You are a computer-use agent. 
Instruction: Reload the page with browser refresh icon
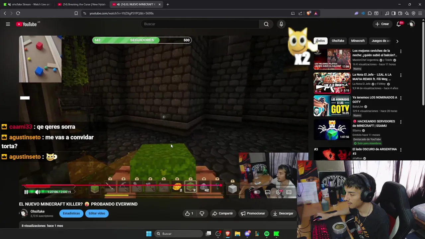(x=18, y=13)
